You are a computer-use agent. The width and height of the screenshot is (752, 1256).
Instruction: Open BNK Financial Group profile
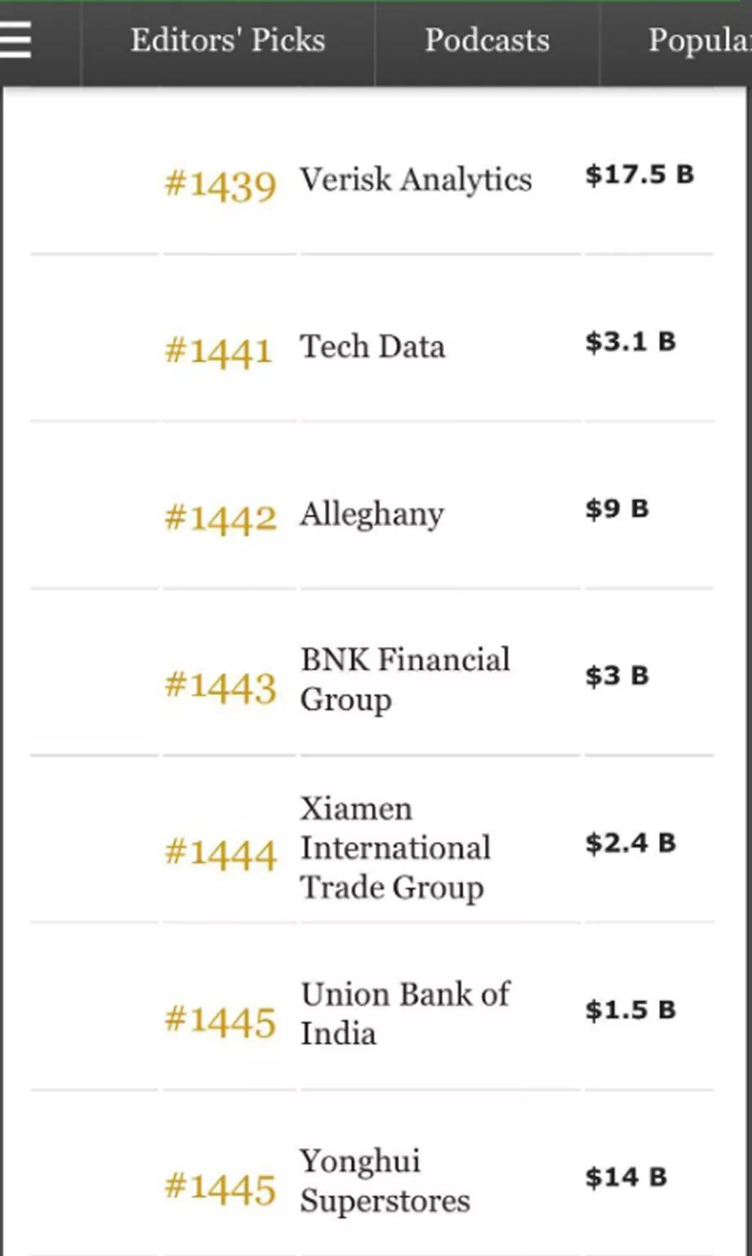point(405,679)
